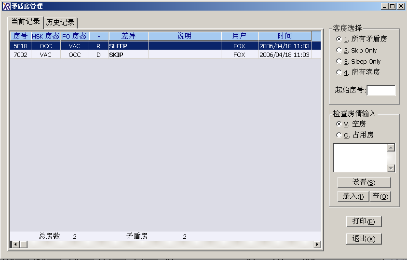Screen dimensions: 407x260
Task: Select the 所有矛盾房 radio option
Action: [339, 39]
